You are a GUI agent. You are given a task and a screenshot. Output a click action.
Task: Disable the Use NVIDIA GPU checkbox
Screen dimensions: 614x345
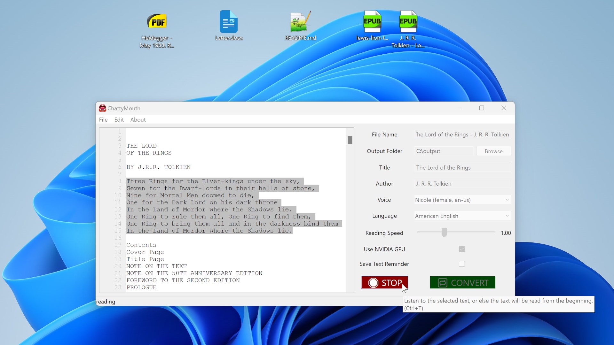click(462, 249)
